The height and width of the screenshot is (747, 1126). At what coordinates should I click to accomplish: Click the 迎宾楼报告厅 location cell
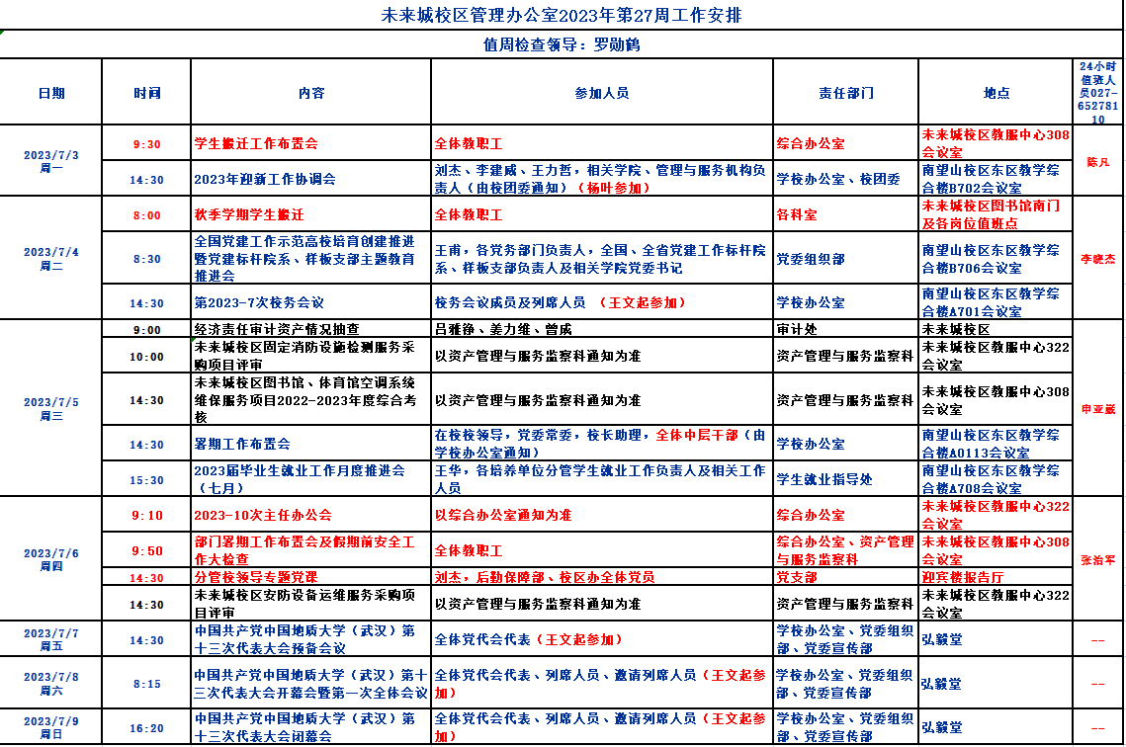click(996, 577)
